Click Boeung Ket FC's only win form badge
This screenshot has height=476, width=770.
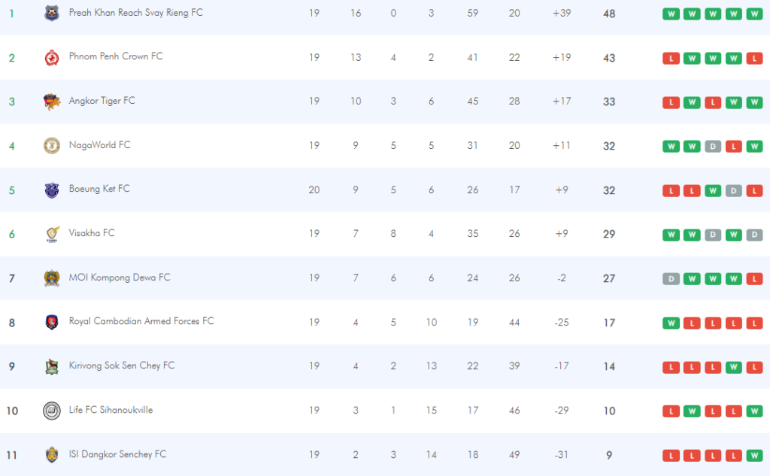point(713,191)
